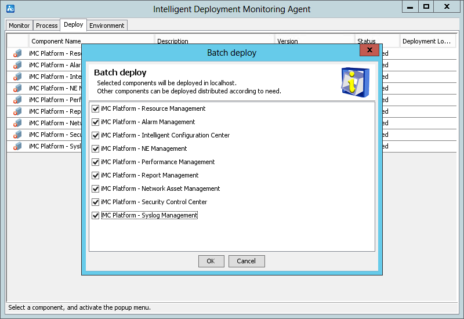Click component icon for iMC Platform - Perf row
Image resolution: width=464 pixels, height=319 pixels.
17,100
